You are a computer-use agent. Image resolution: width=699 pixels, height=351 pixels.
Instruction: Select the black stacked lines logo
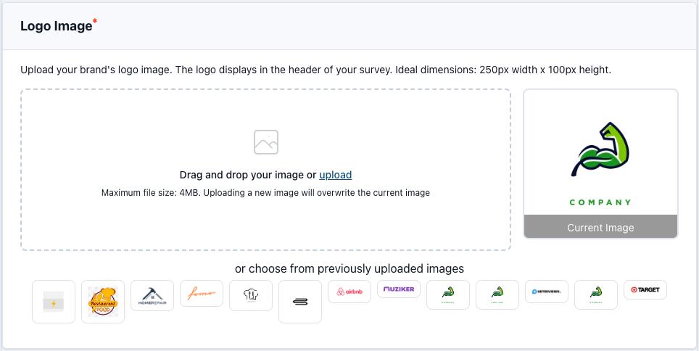click(x=300, y=301)
